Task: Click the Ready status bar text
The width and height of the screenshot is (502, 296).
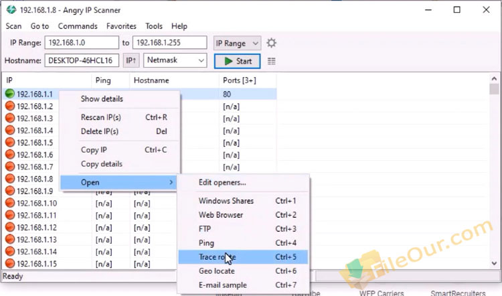Action: pyautogui.click(x=13, y=276)
